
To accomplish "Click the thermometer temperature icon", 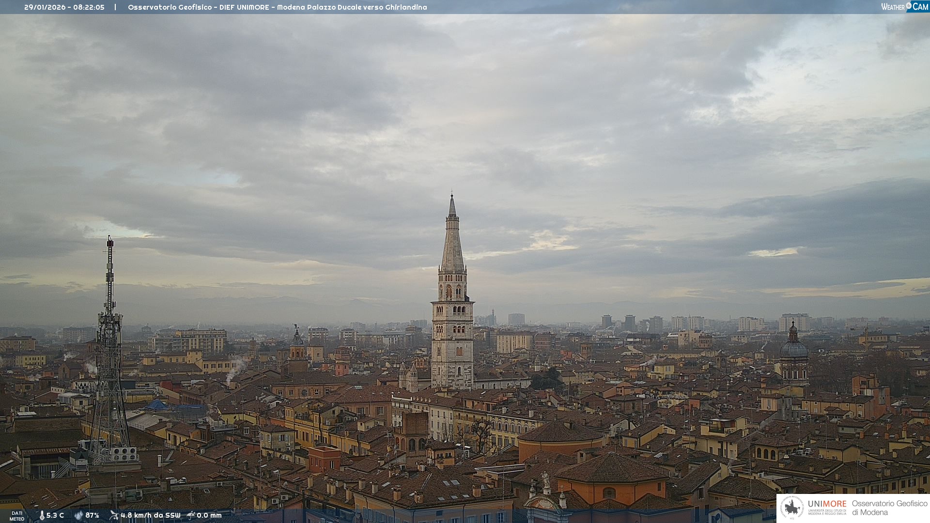I will point(42,515).
